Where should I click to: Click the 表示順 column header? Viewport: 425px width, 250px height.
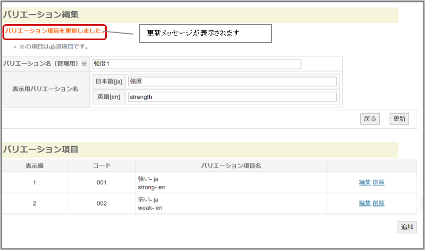click(x=35, y=166)
